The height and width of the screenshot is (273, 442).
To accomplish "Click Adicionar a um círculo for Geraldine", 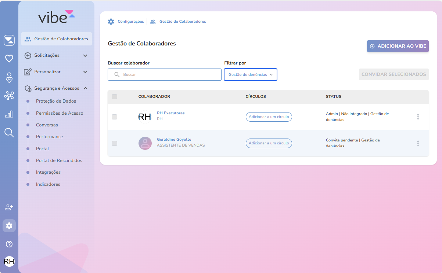I will [x=269, y=143].
